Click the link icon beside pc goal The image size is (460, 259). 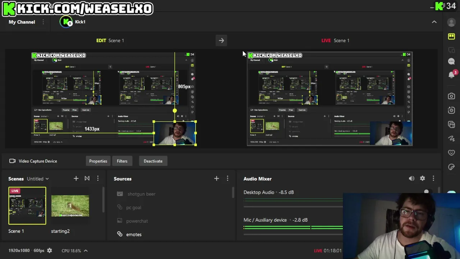click(x=120, y=207)
